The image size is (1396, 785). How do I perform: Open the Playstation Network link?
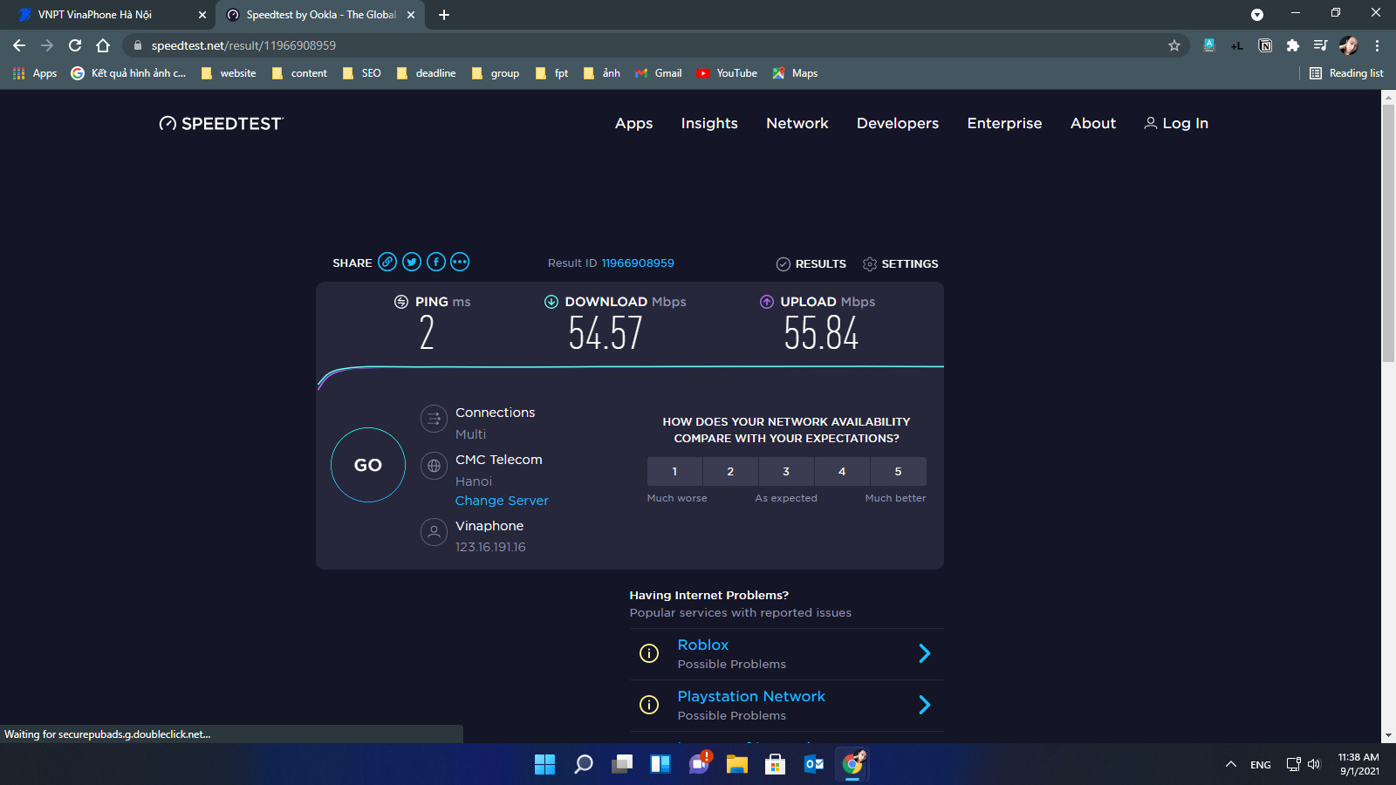[751, 696]
